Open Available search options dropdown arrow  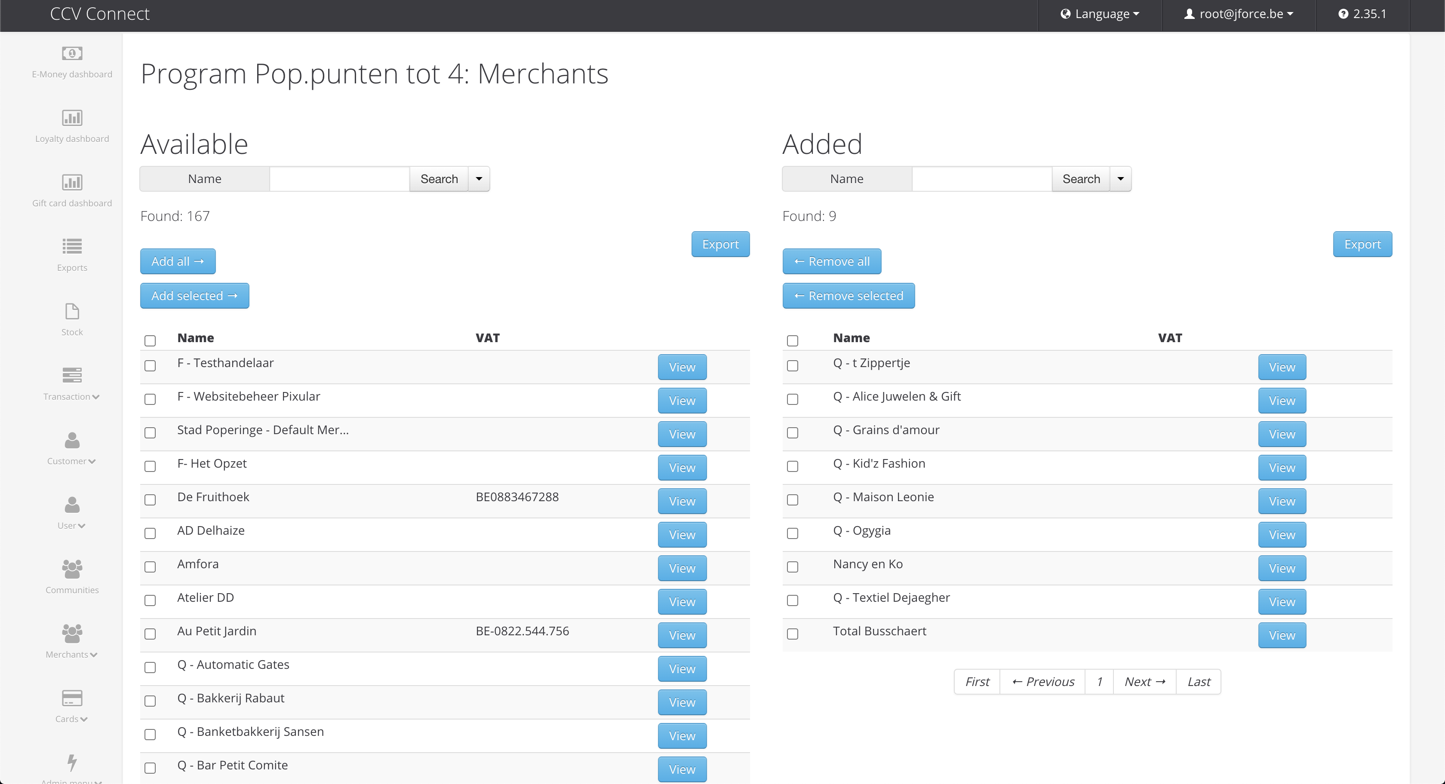479,179
